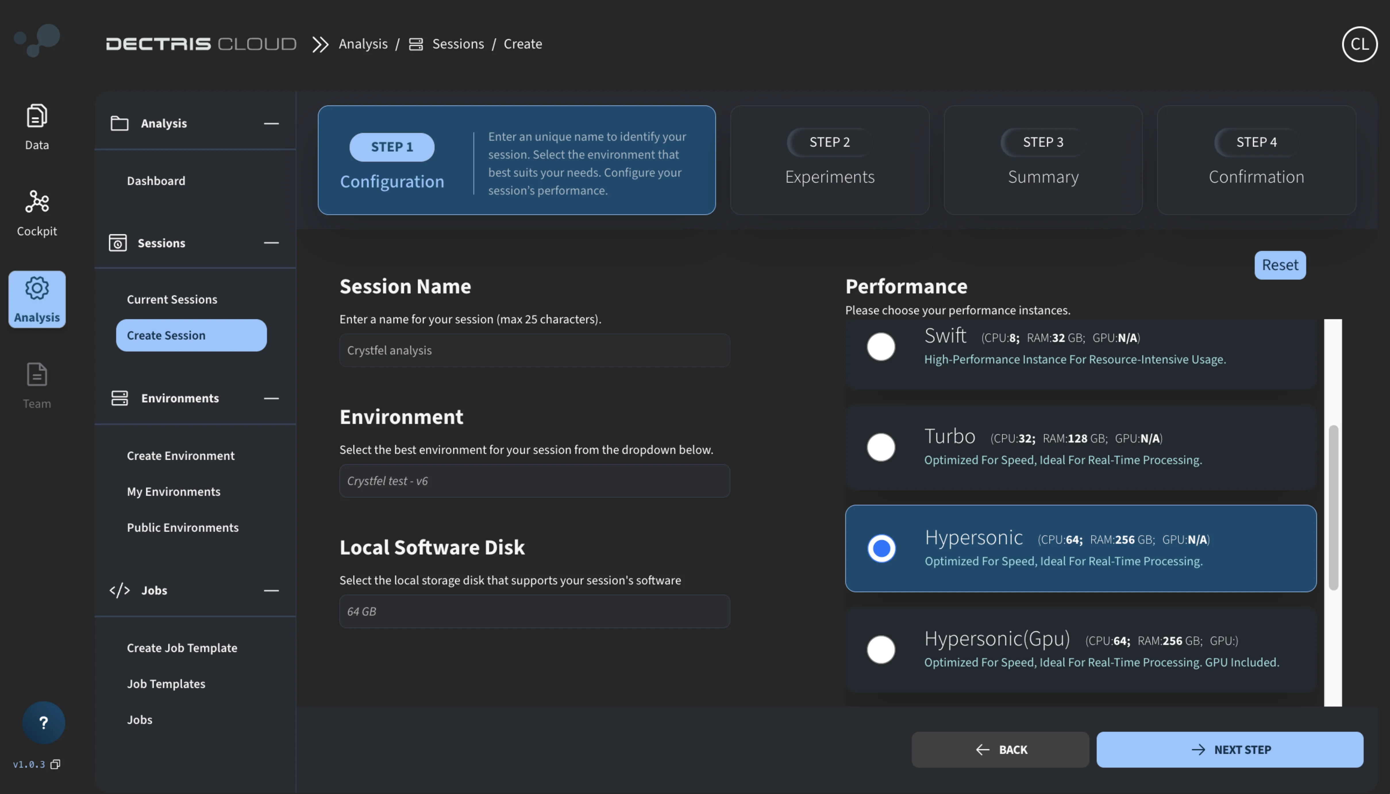Open the CL user profile avatar

(1359, 44)
